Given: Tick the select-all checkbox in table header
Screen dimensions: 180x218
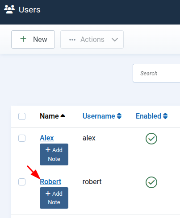Looking at the screenshot, I should click(x=22, y=116).
